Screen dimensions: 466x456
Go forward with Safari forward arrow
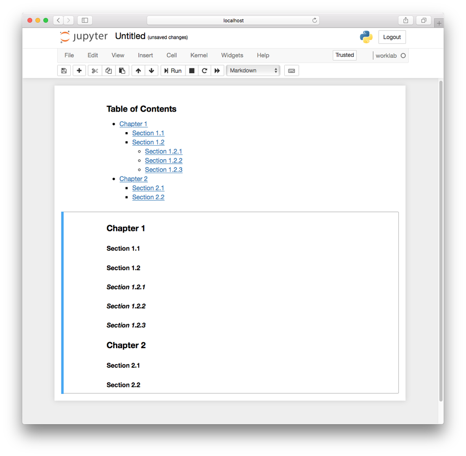(69, 20)
